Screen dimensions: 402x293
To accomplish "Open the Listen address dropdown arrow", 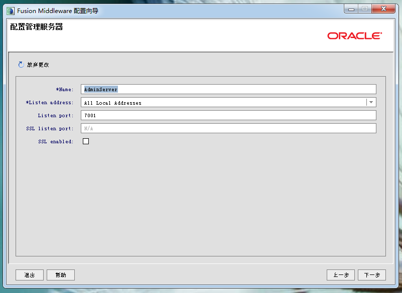I will pyautogui.click(x=371, y=102).
